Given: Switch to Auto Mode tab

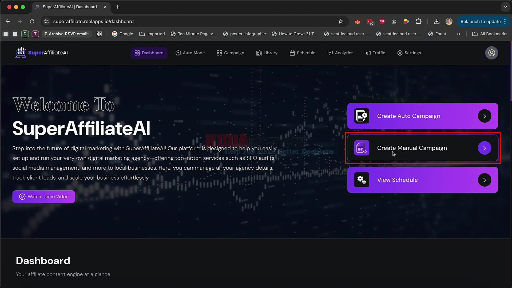Looking at the screenshot, I should (x=190, y=53).
